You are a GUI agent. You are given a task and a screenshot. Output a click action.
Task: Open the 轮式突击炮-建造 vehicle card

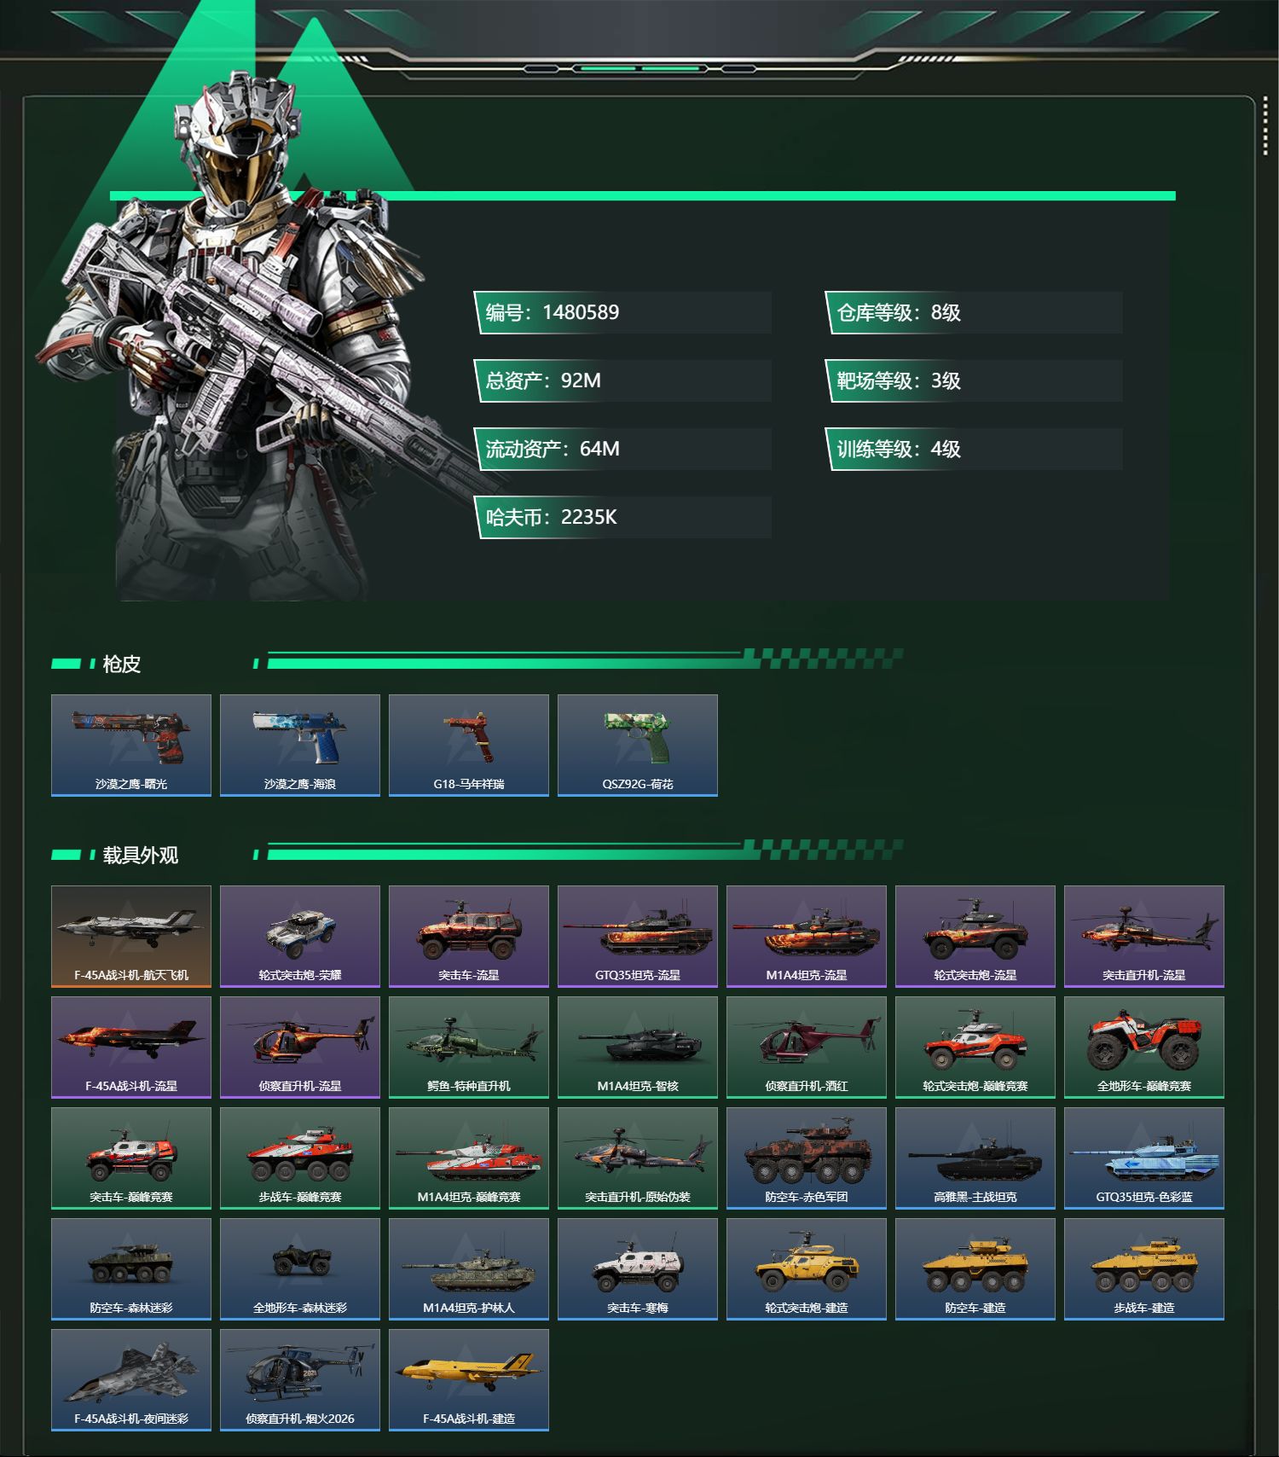click(807, 1269)
